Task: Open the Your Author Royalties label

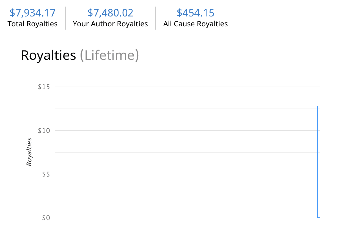Action: pyautogui.click(x=110, y=24)
